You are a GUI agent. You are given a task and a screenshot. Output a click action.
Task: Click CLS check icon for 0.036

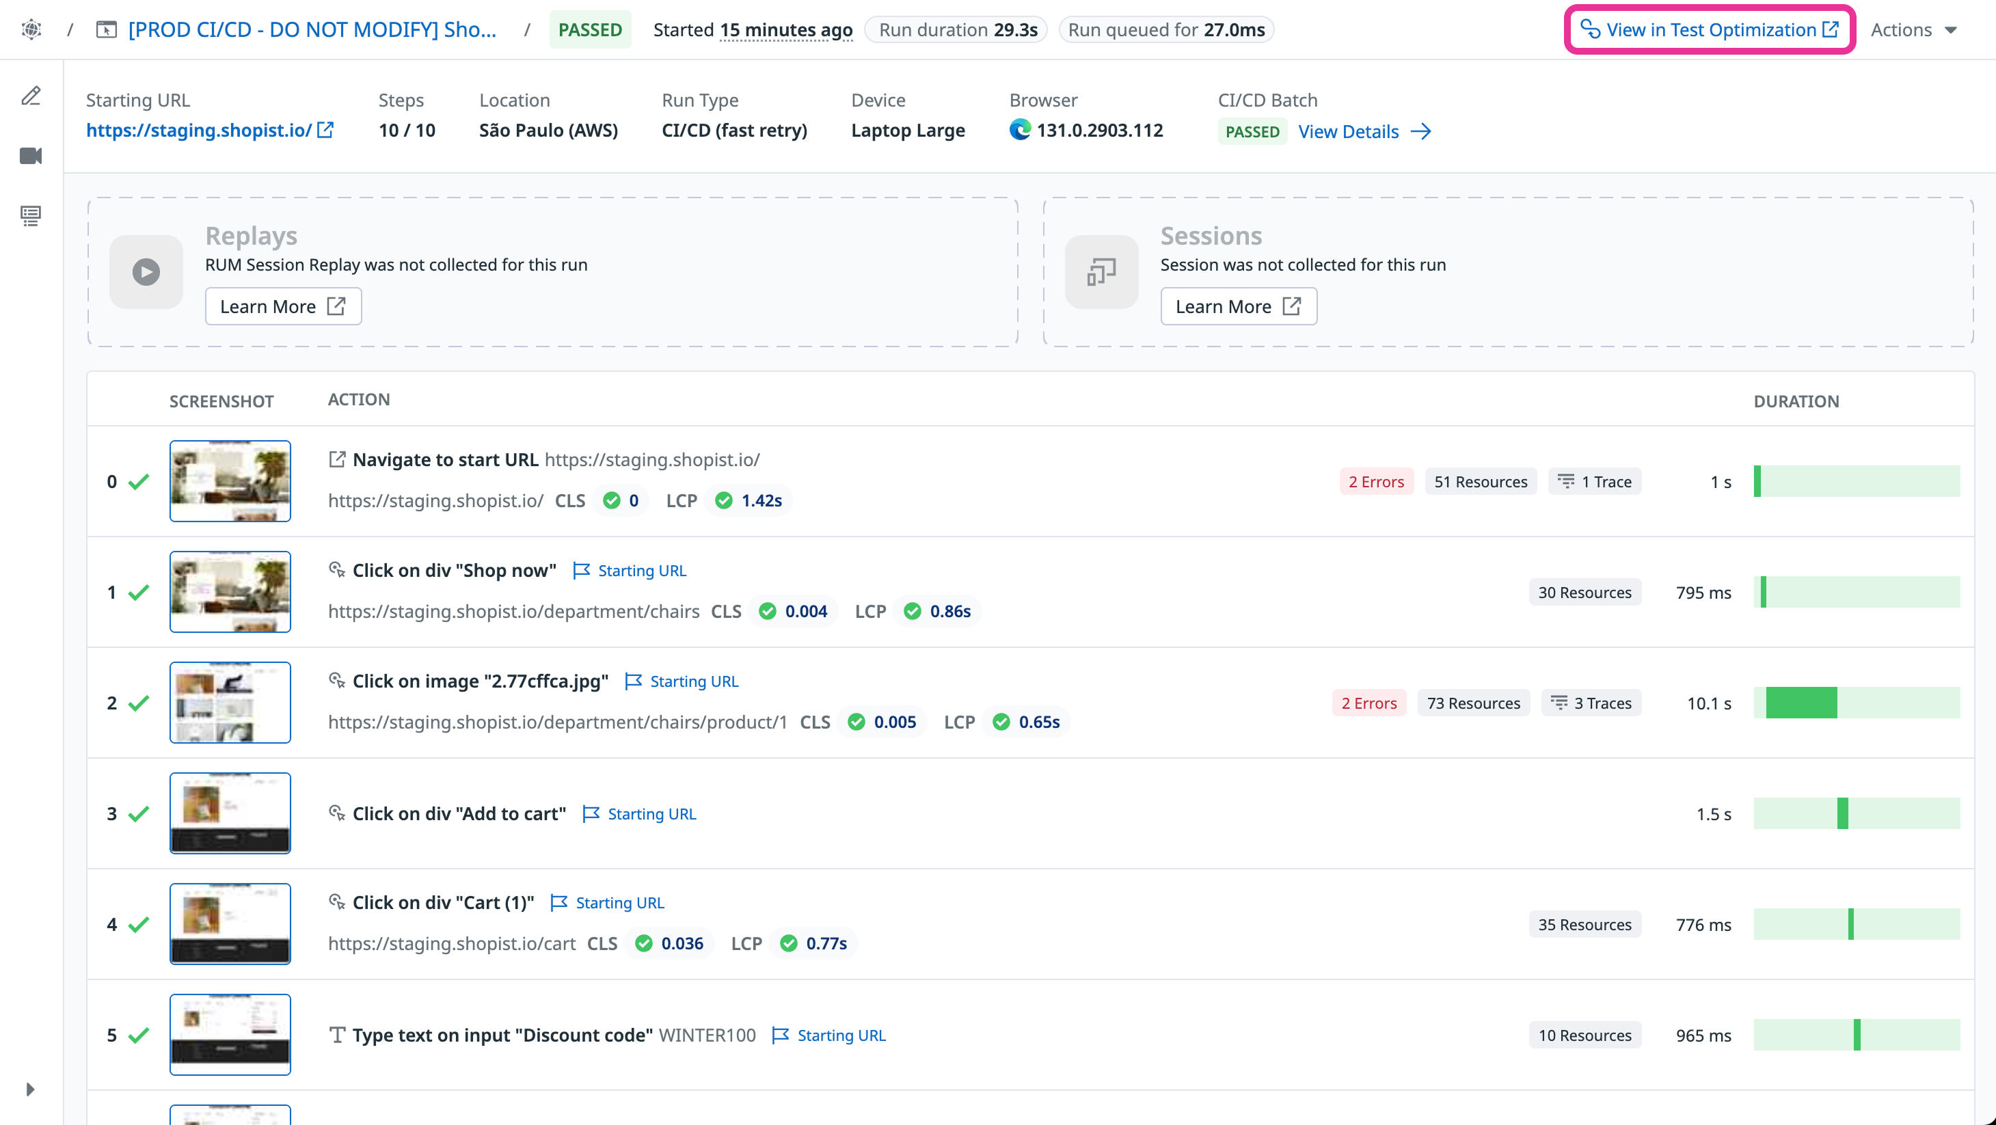643,944
